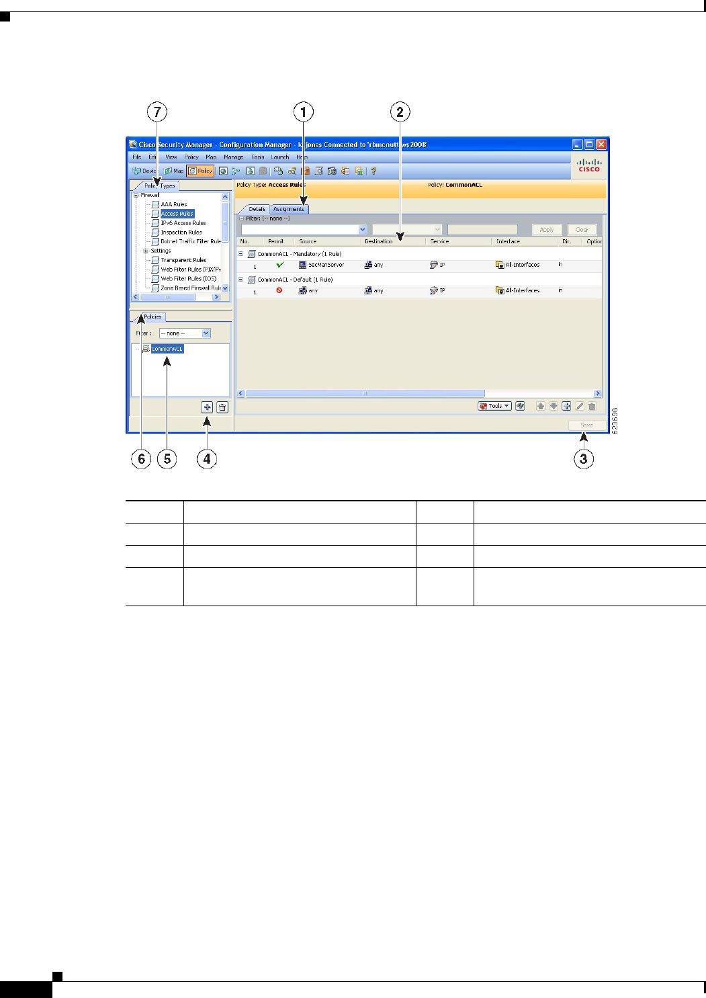The height and width of the screenshot is (998, 706).
Task: Collapse the rules table Filter section
Action: tap(242, 218)
